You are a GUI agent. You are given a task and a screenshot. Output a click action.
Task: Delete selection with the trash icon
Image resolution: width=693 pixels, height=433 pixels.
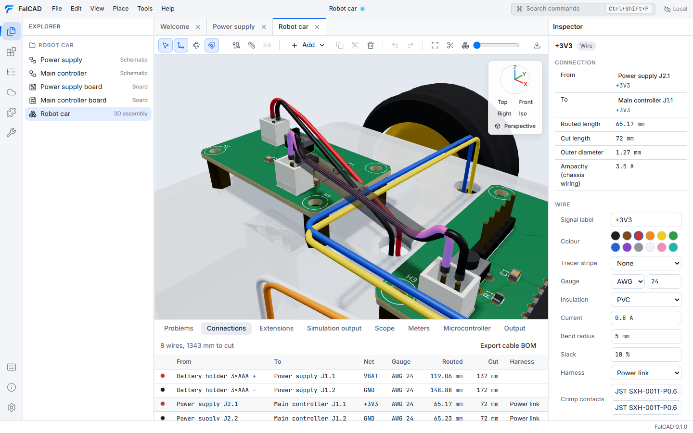[371, 45]
